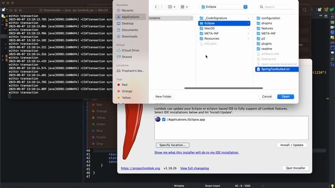Image resolution: width=335 pixels, height=188 pixels.
Task: Expand the Contents row chevron
Action: 191,18
